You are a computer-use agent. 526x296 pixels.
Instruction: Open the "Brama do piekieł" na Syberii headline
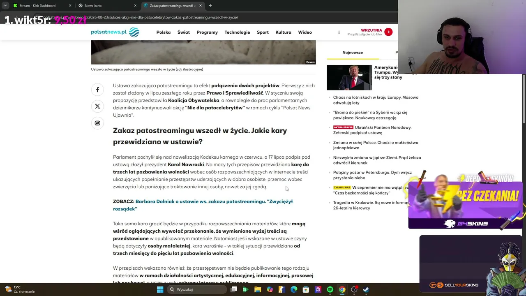tap(370, 115)
